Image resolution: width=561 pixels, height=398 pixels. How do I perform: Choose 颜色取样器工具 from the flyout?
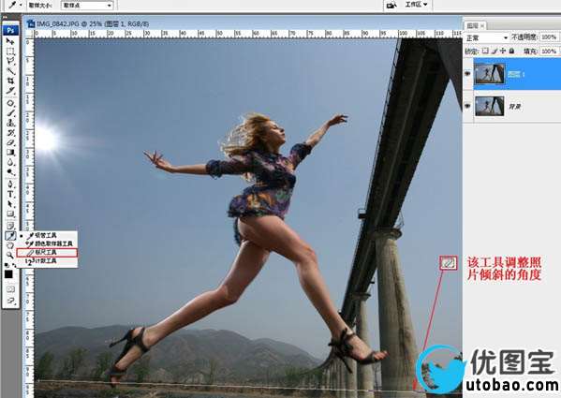pyautogui.click(x=47, y=243)
